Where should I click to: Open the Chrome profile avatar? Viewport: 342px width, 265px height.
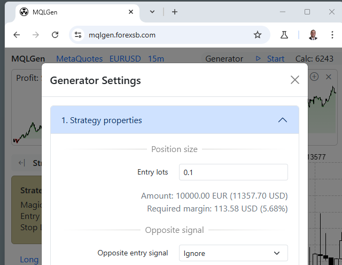point(313,35)
